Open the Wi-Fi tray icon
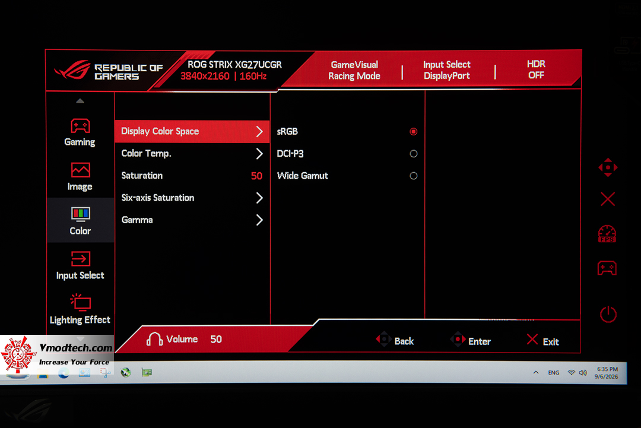This screenshot has height=428, width=641. pos(571,372)
